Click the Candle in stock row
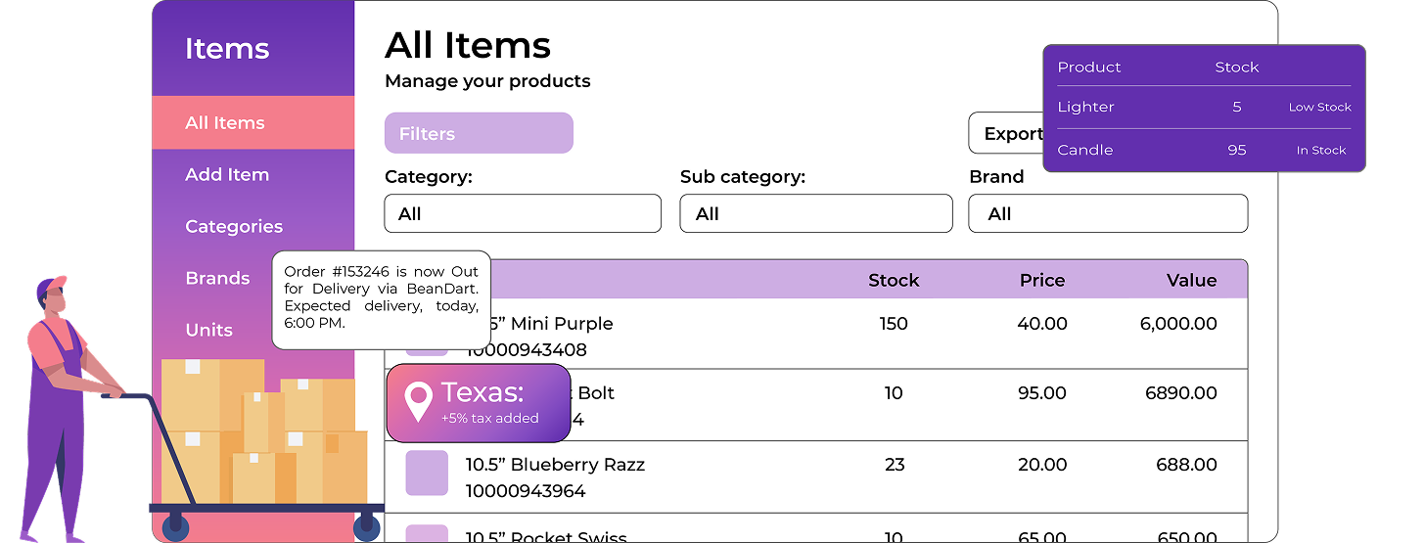Screen dimensions: 1424x543 click(x=1203, y=151)
